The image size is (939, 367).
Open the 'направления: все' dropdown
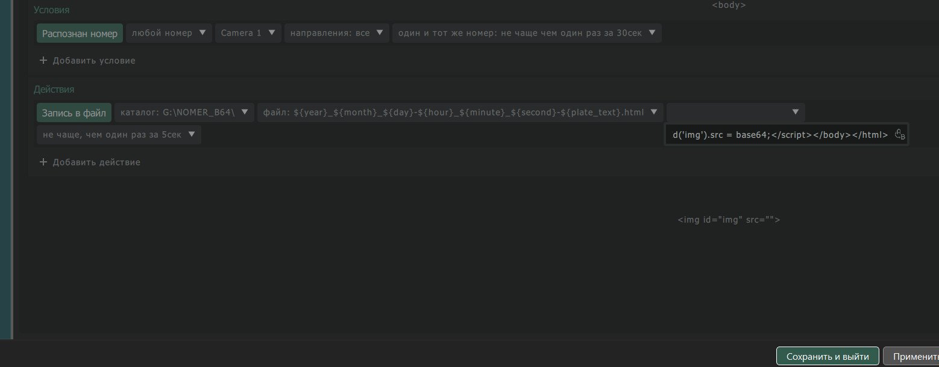[336, 33]
